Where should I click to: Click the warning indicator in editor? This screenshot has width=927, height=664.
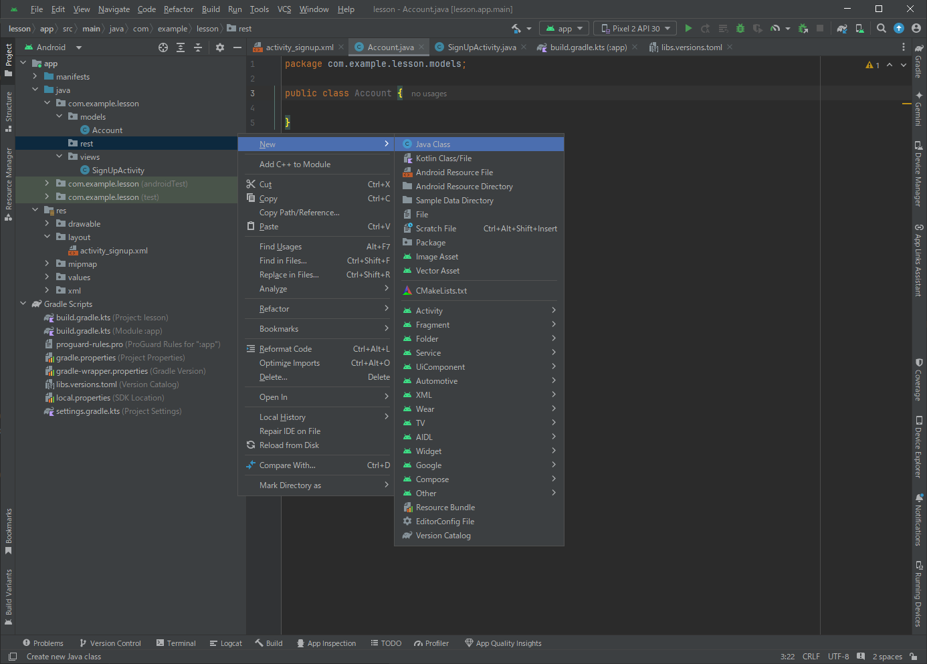pos(873,65)
